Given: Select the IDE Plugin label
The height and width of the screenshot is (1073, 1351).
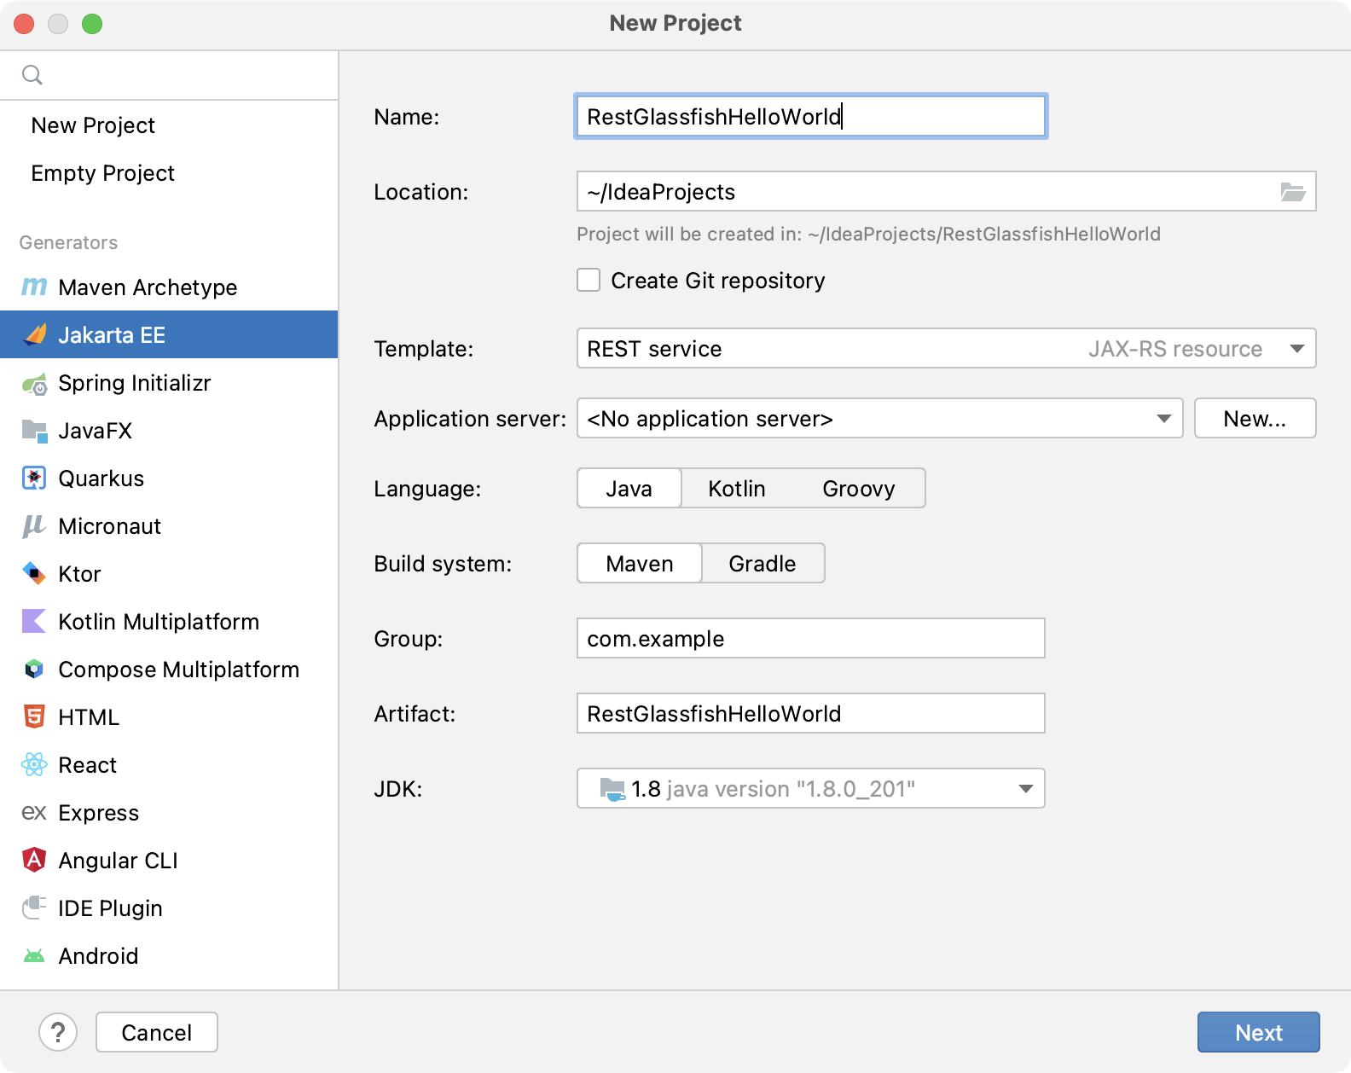Looking at the screenshot, I should [111, 908].
